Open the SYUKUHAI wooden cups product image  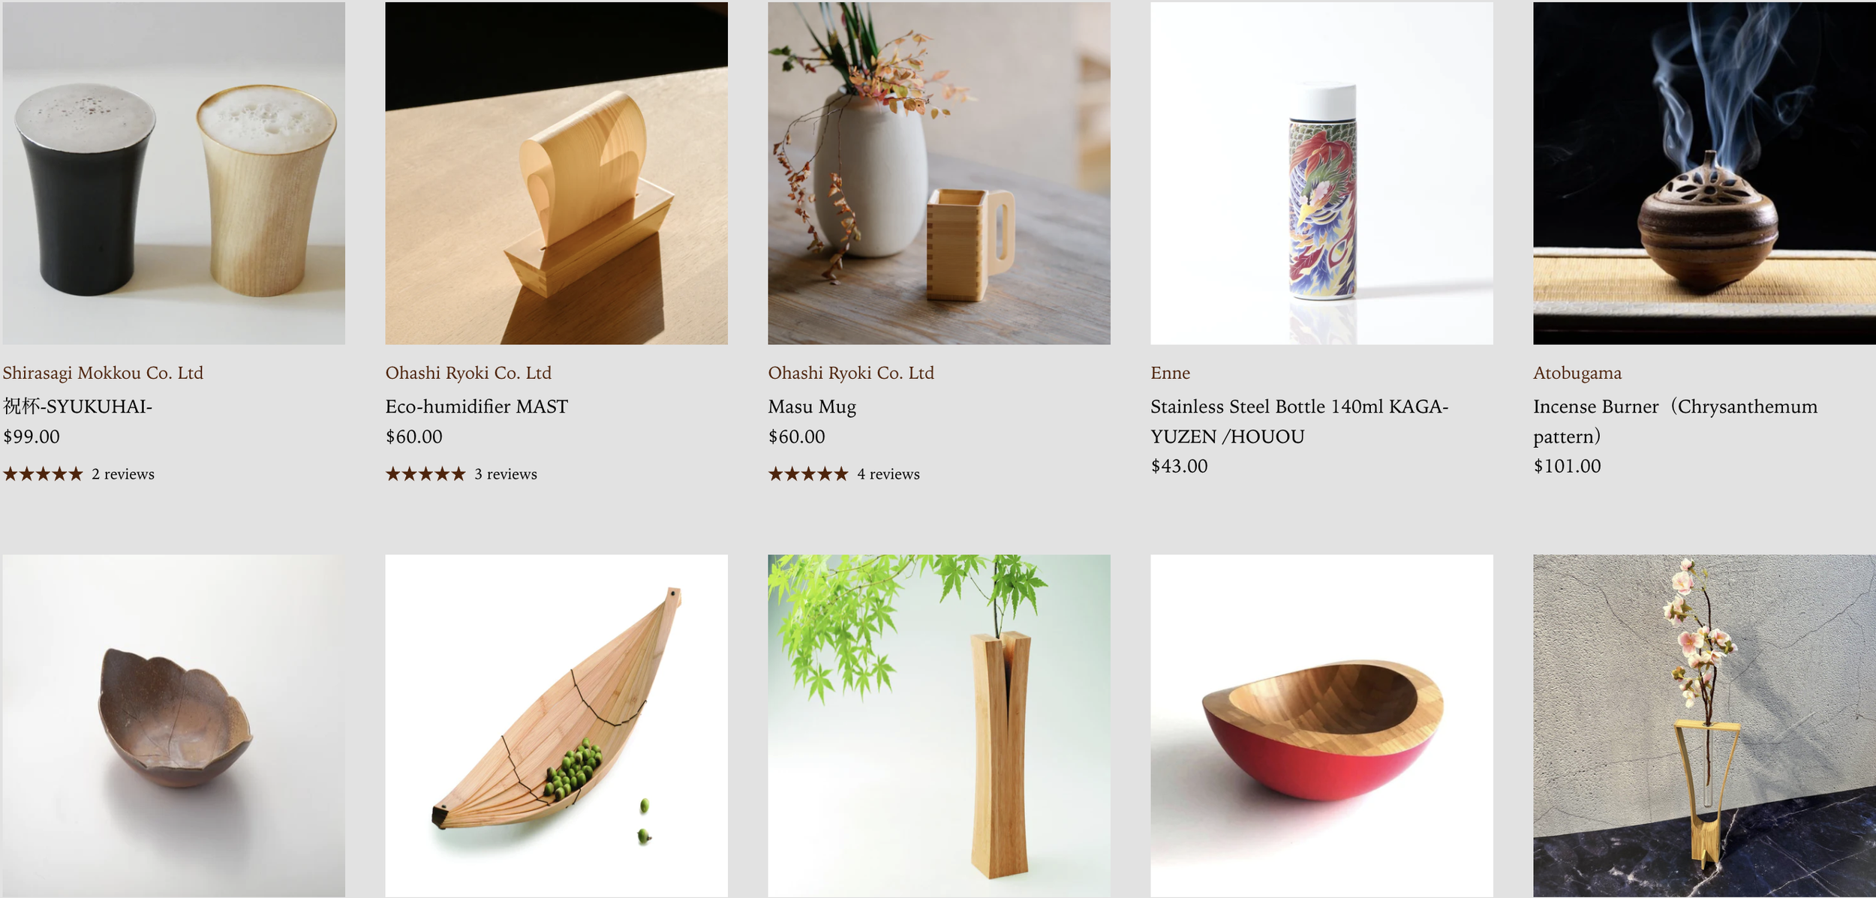point(173,173)
